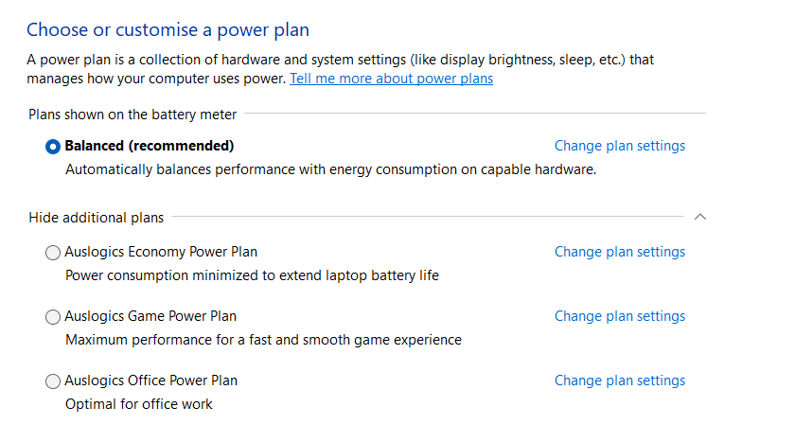Choose the Auslogics Economy Power Plan radio button

coord(53,253)
